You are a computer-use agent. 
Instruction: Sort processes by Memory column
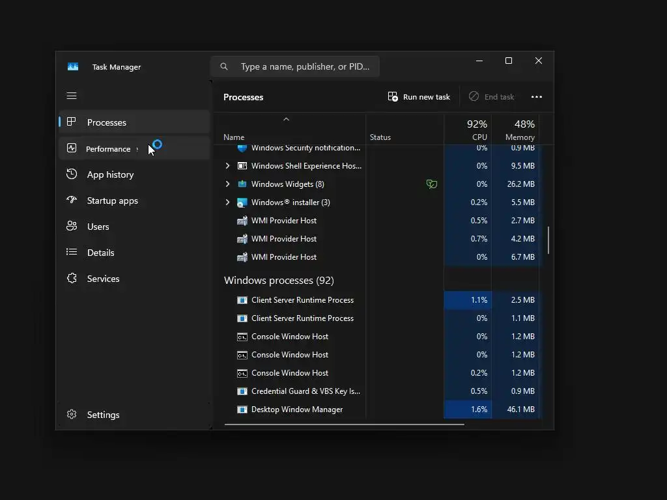tap(515, 130)
